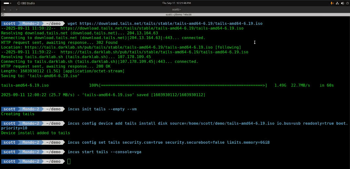Click the wired network status icon
Viewport: 350px width, 169px height.
point(337,3)
